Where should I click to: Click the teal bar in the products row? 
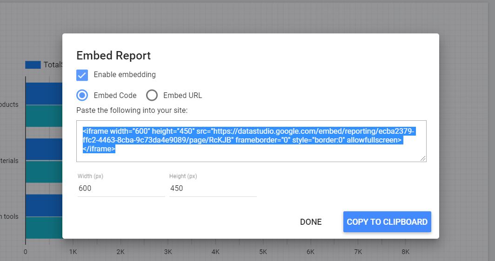44,116
